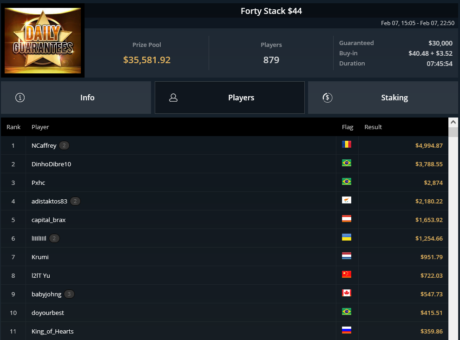Screen dimensions: 460x340
Task: Select player DinhoDibre10
Action: pos(51,164)
